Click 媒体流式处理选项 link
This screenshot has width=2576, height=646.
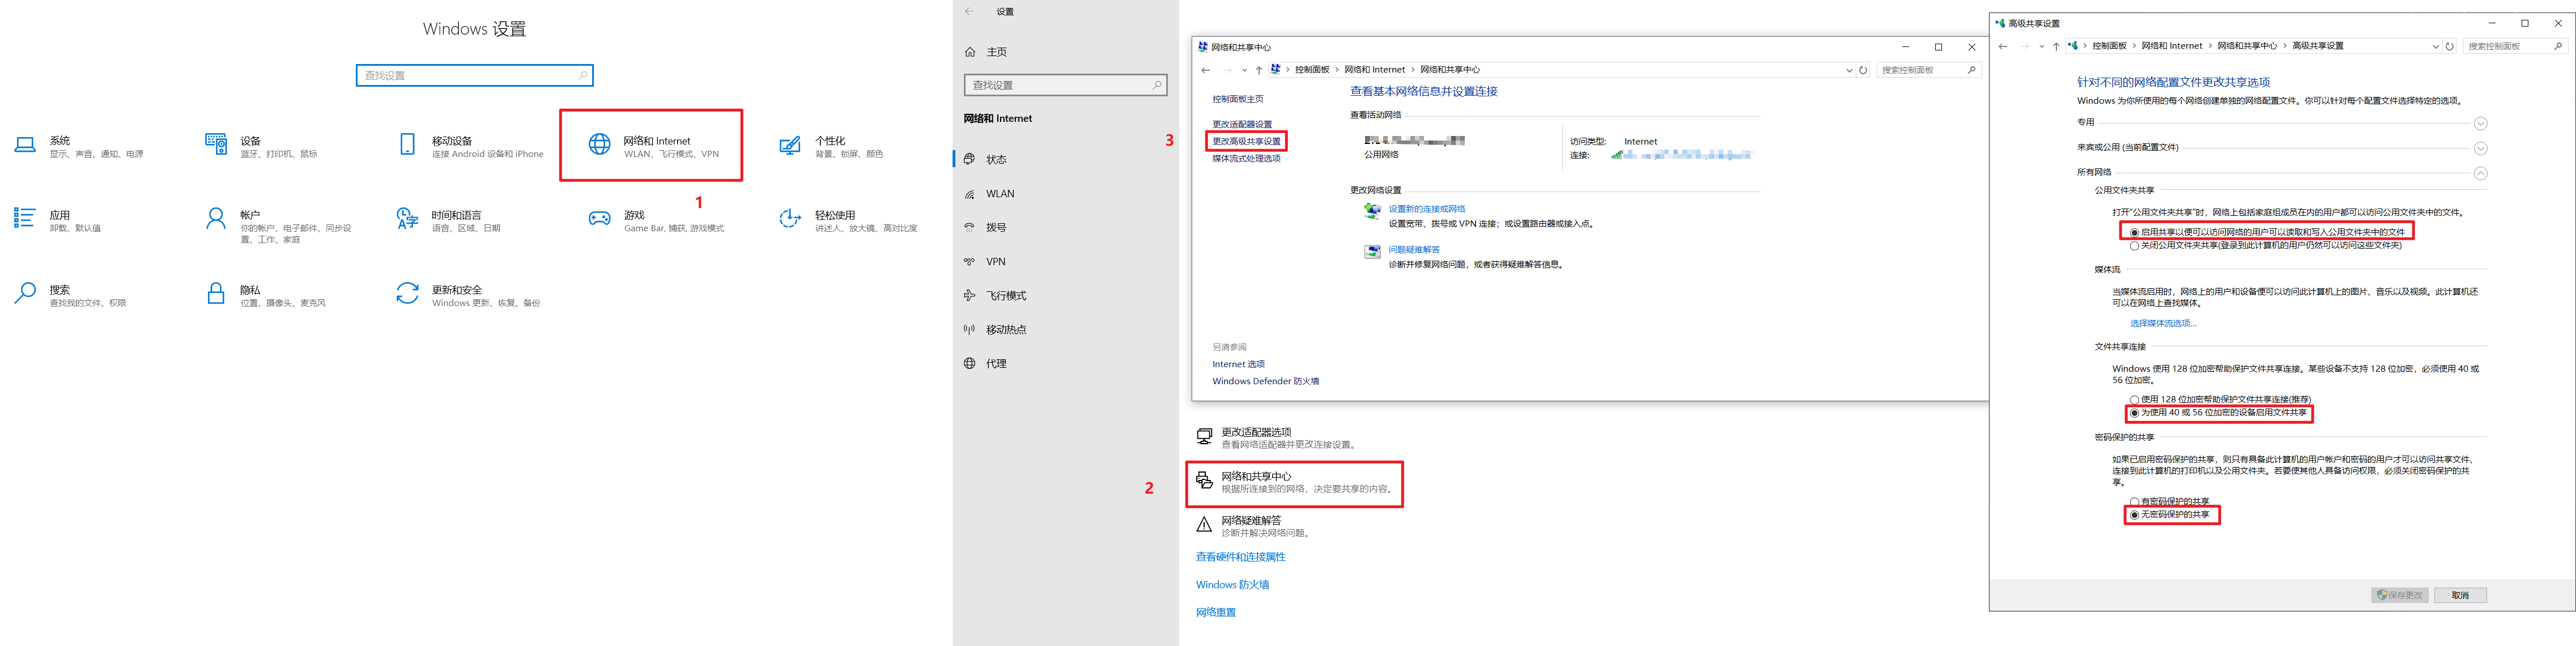[x=1246, y=159]
